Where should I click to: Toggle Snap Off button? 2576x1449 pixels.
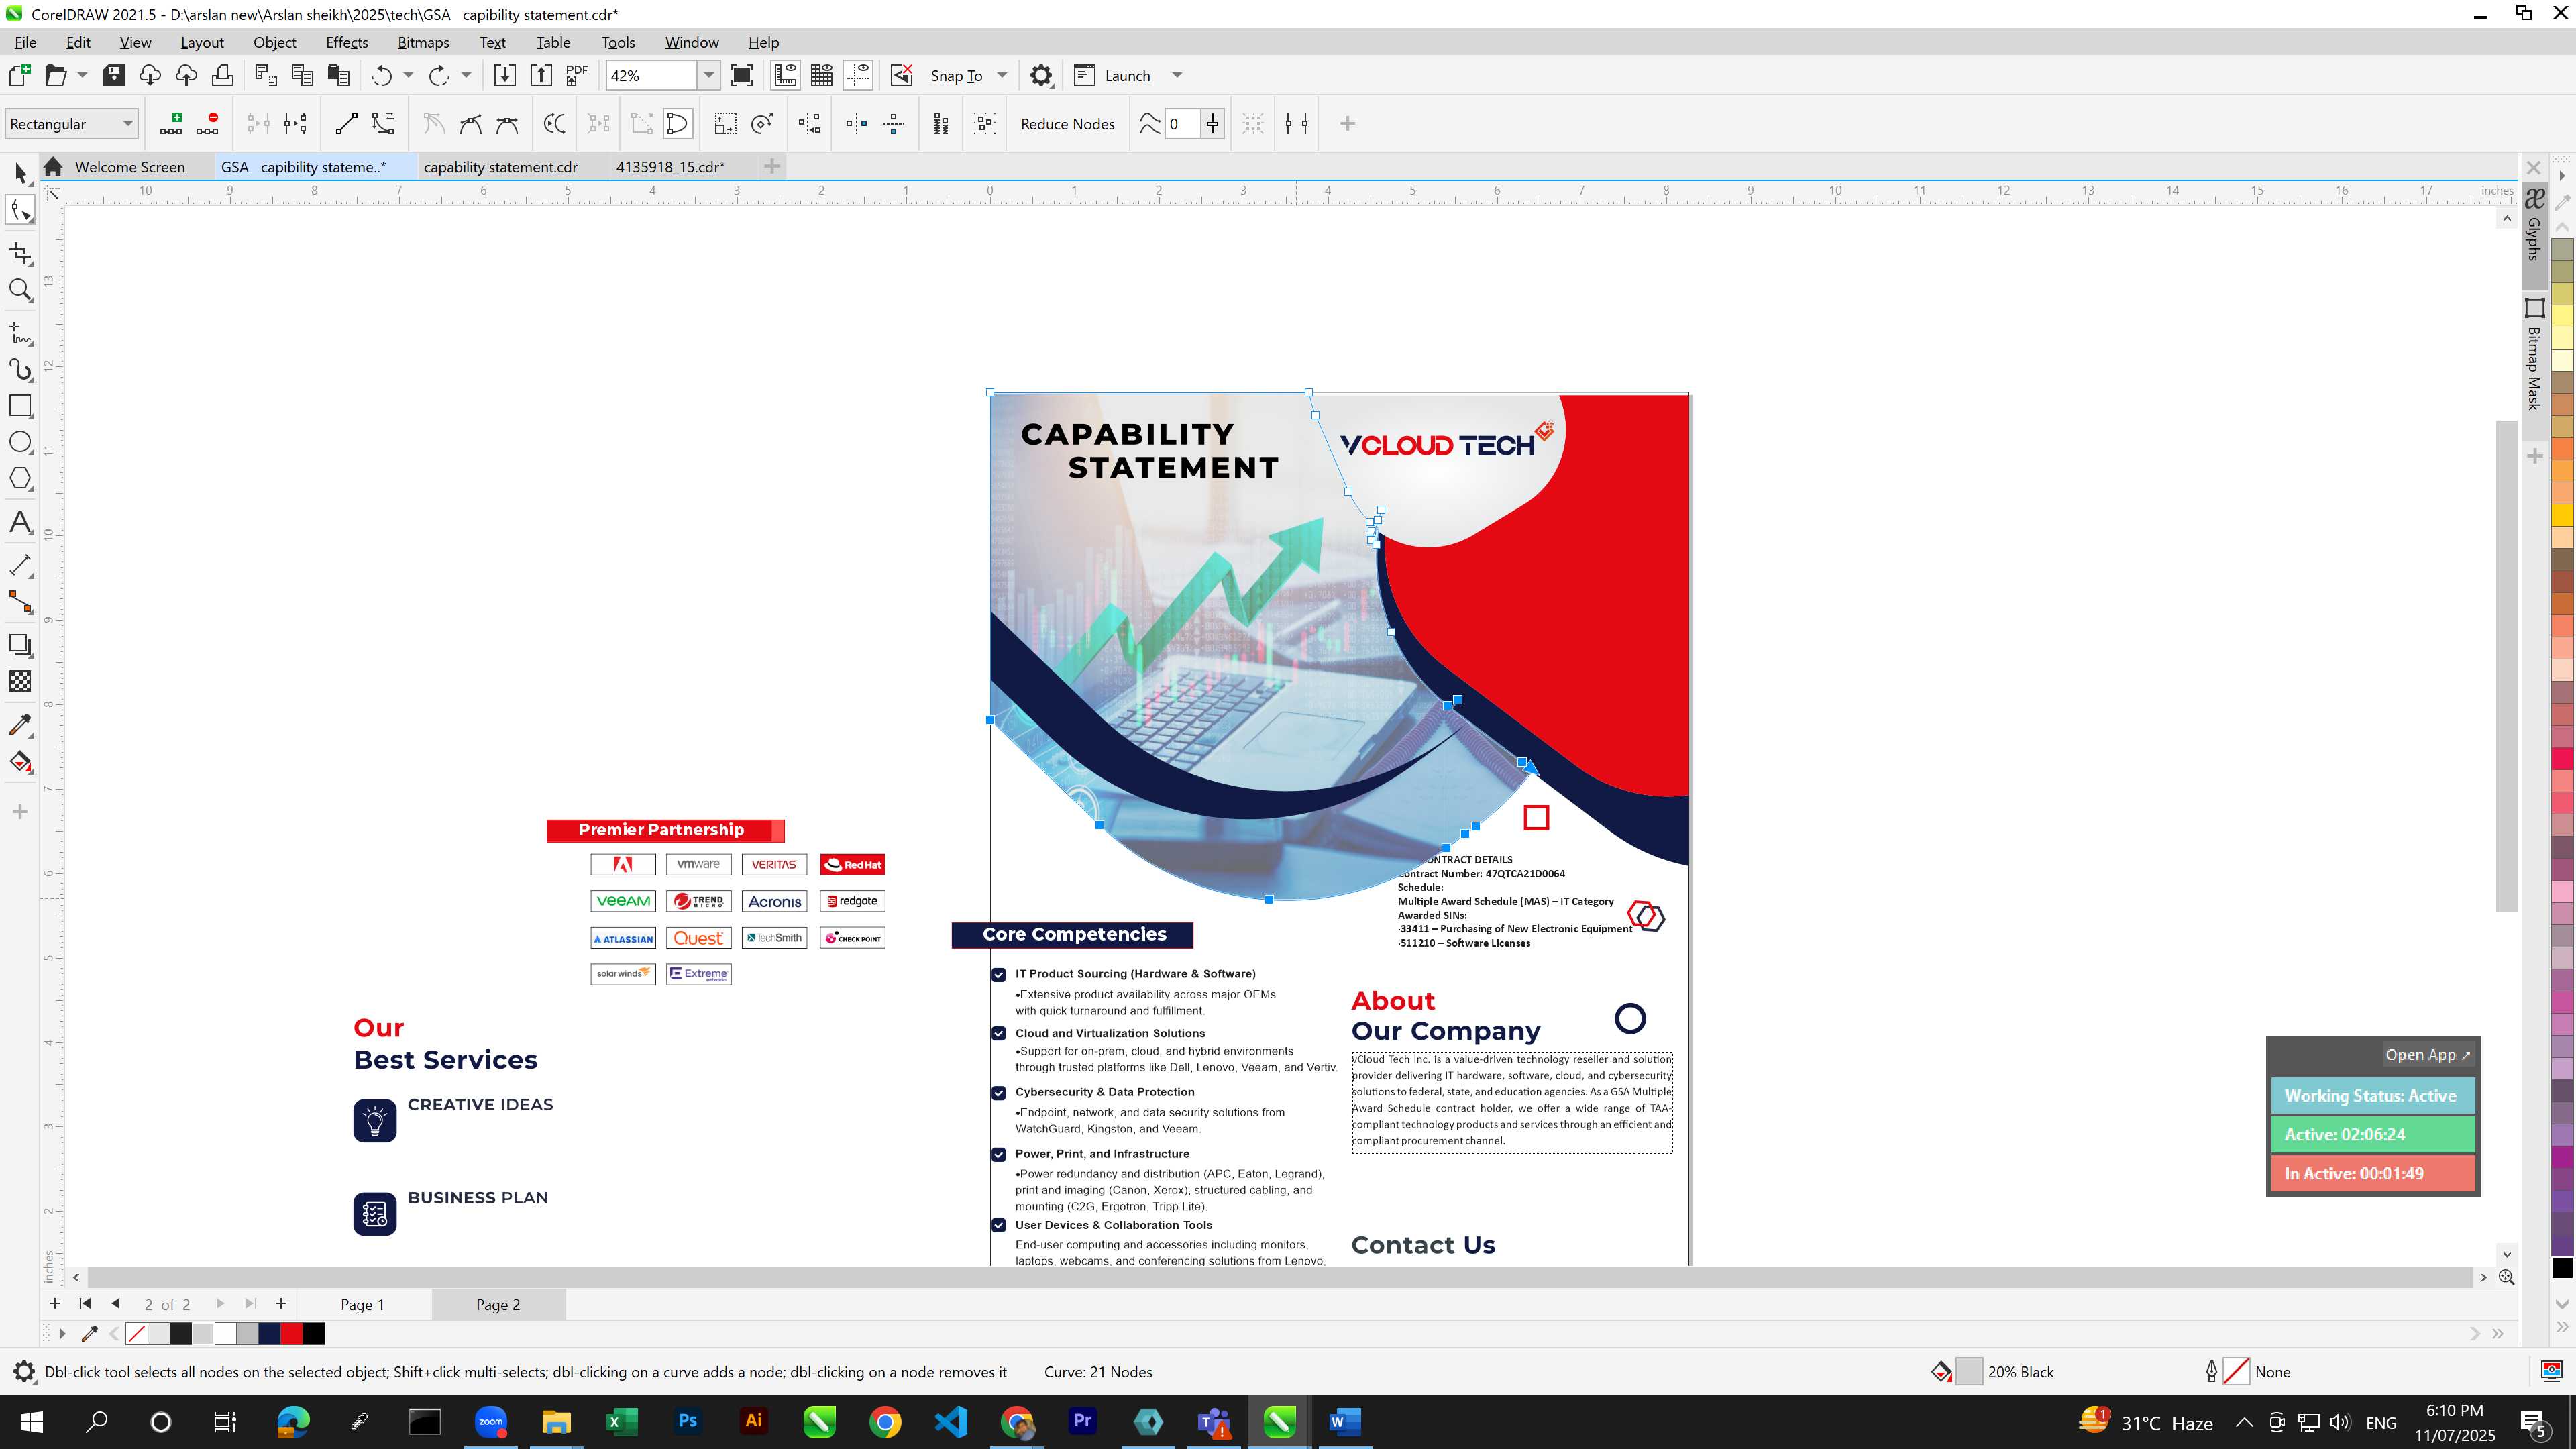pyautogui.click(x=901, y=76)
